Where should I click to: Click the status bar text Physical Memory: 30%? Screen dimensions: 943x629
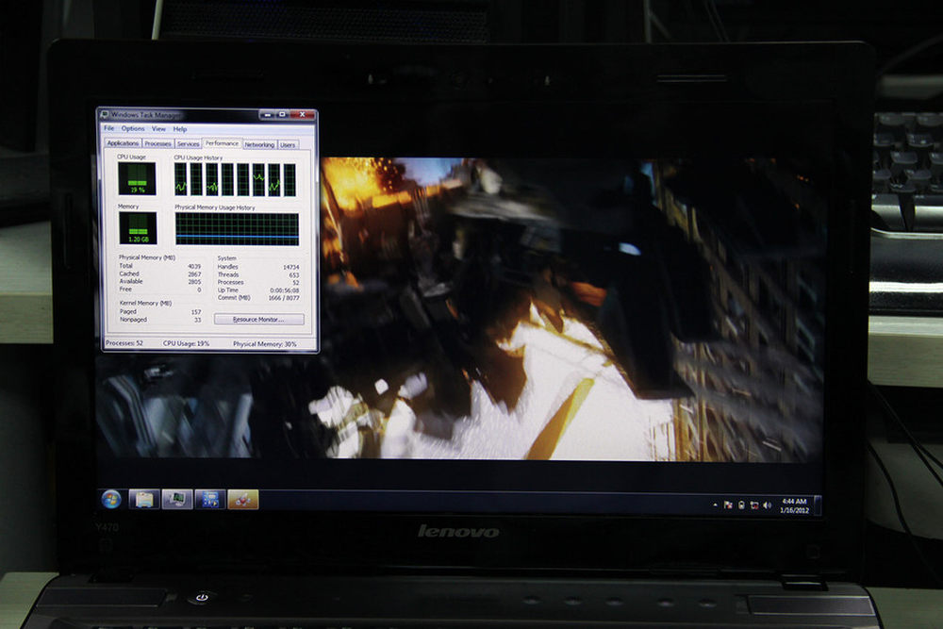tap(265, 344)
